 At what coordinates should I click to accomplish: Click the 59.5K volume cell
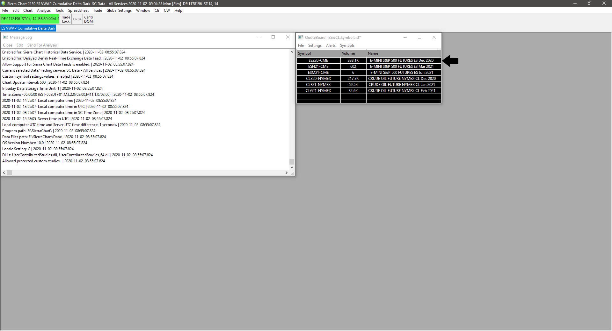(x=353, y=85)
